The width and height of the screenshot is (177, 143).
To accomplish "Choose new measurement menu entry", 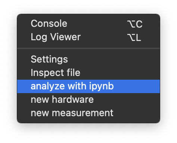I will 88,113.
